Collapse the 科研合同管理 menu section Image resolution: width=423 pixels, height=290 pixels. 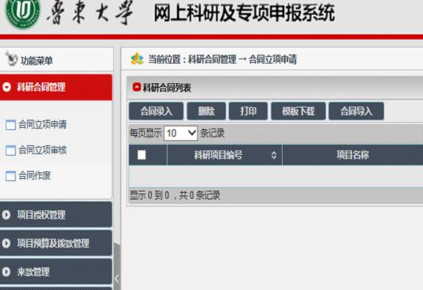pos(56,87)
